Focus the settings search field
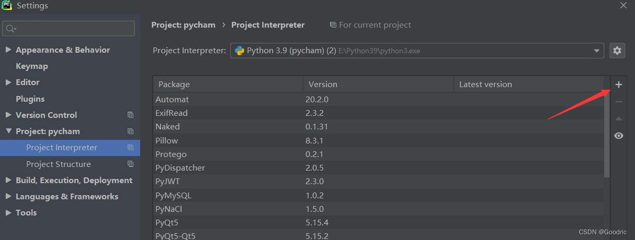Screen dimensions: 635x240 69,29
